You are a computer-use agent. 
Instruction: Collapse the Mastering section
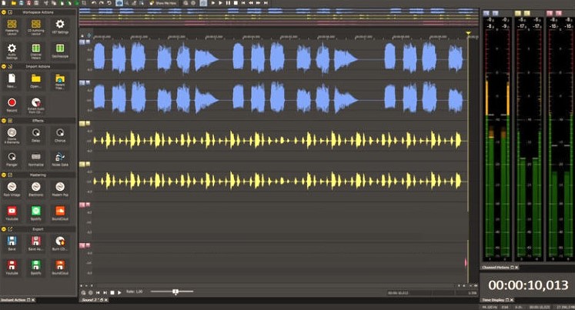(x=4, y=175)
